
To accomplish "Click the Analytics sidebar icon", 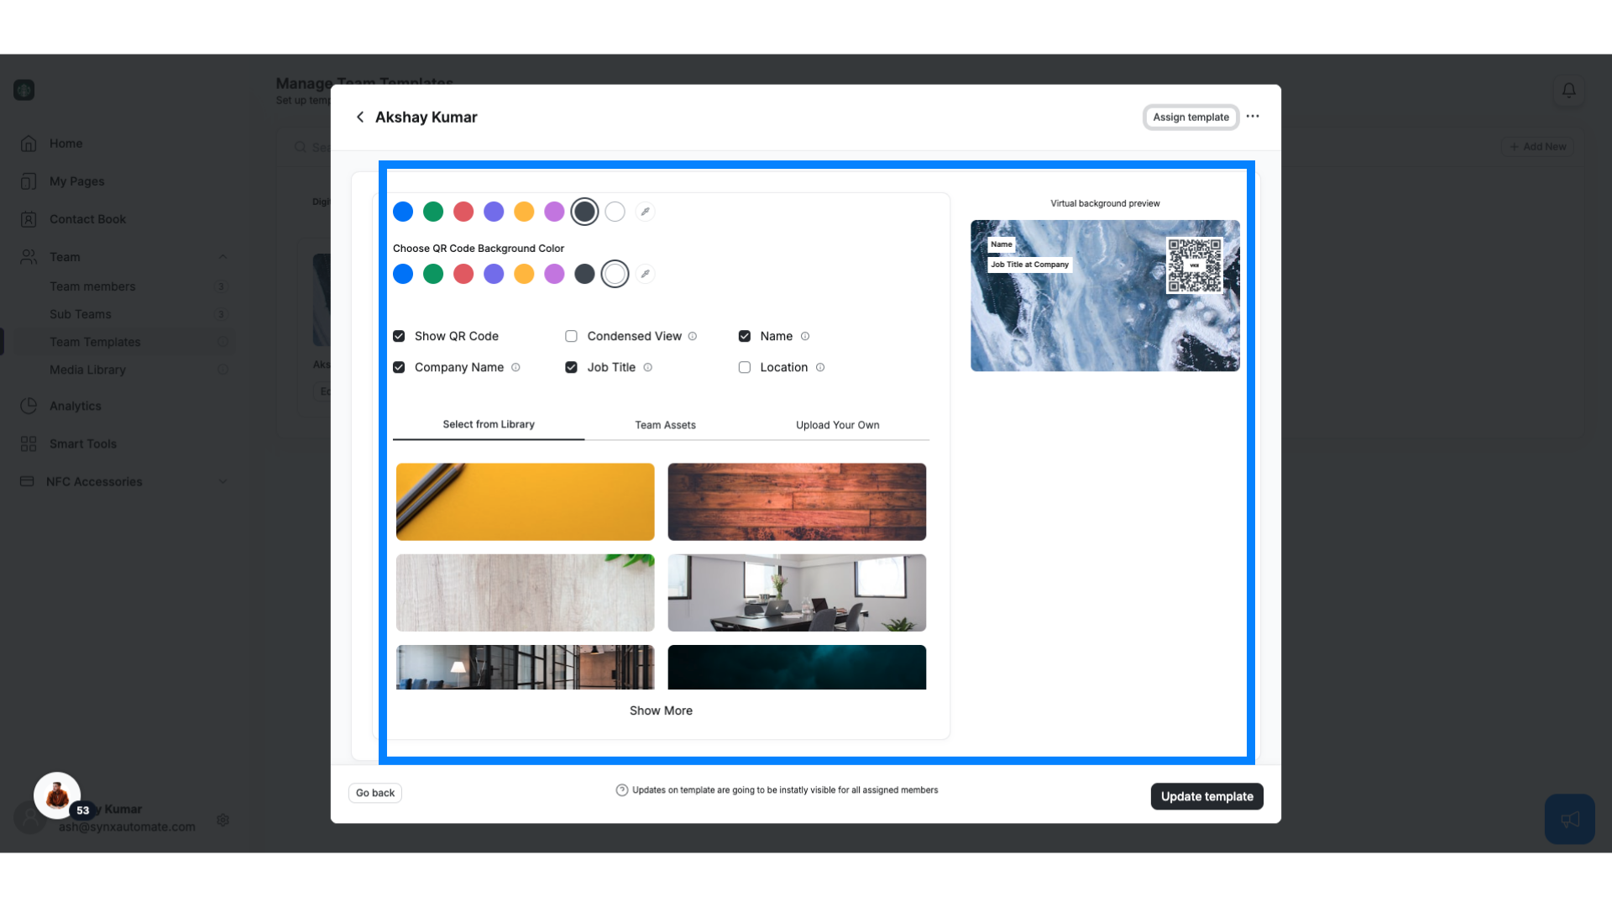I will pyautogui.click(x=28, y=406).
